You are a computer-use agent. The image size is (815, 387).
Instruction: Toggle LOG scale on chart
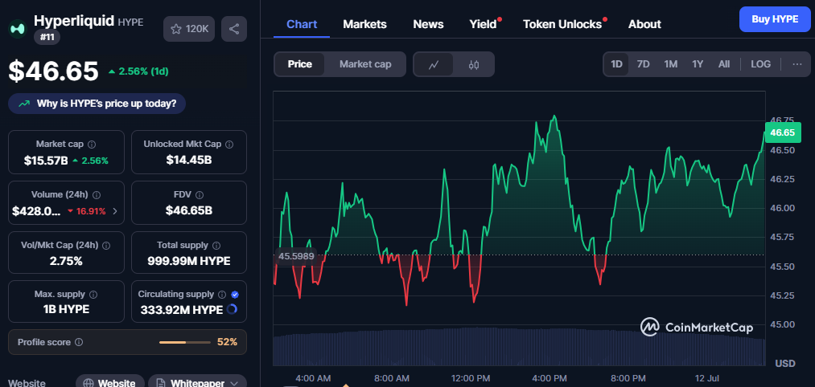point(760,64)
